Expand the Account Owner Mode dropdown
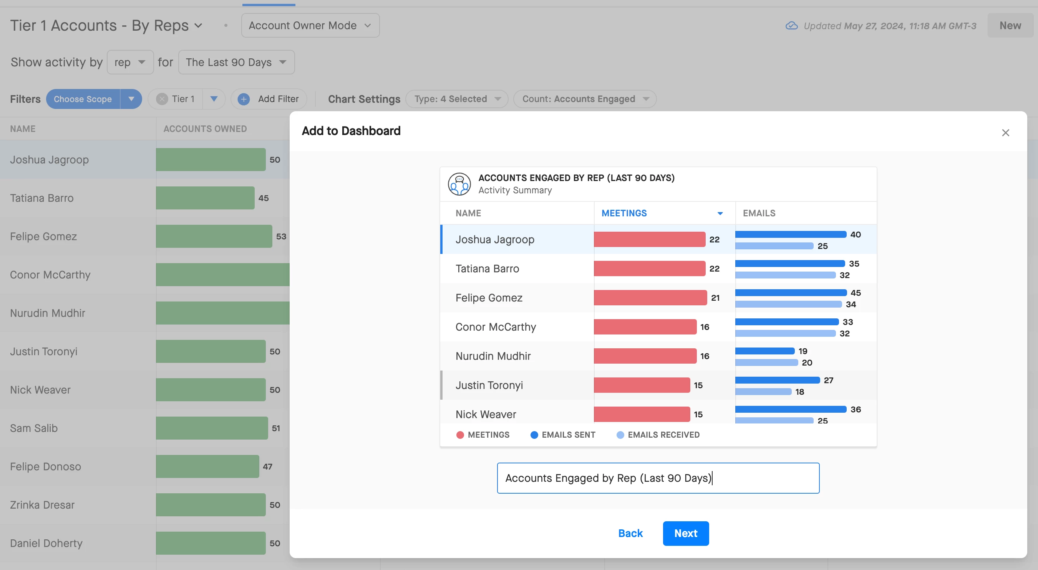This screenshot has width=1038, height=570. 310,25
